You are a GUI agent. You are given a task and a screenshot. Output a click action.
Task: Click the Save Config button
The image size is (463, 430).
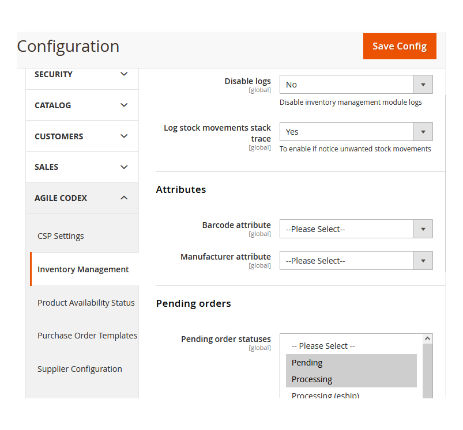click(399, 46)
